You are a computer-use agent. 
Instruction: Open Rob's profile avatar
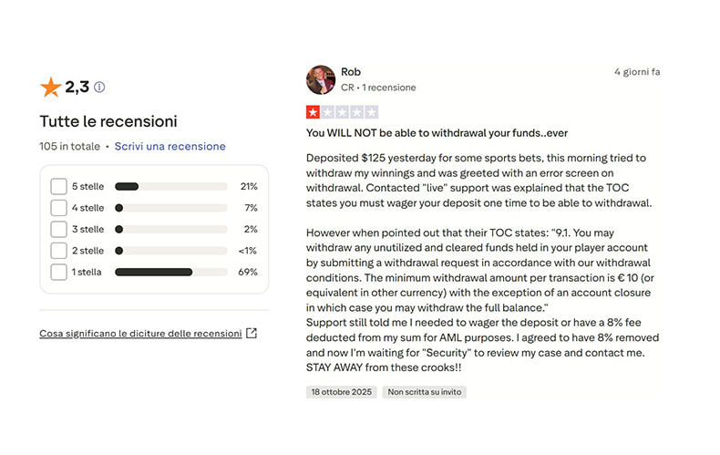click(x=321, y=79)
